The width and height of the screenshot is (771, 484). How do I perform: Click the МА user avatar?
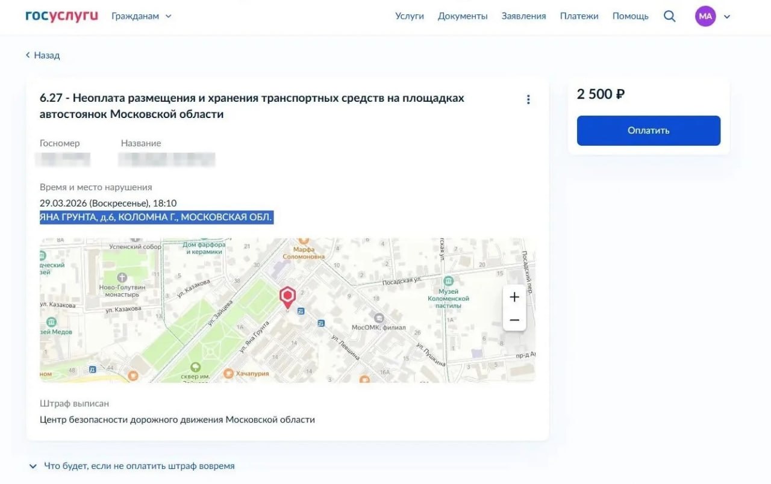coord(705,16)
